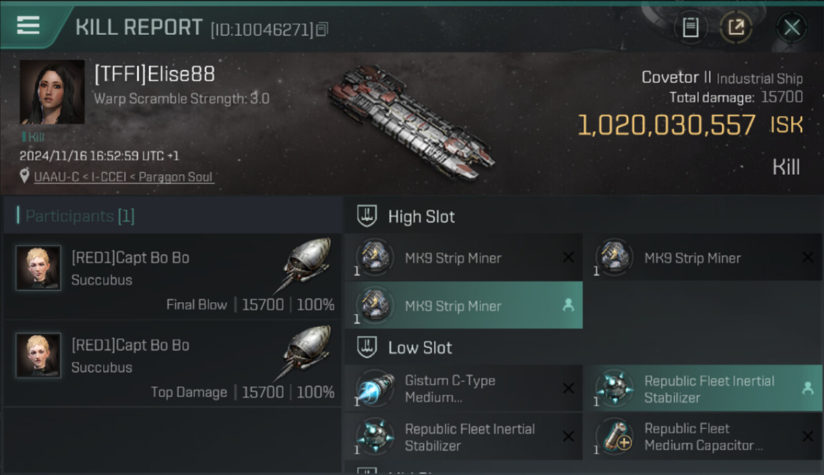View Elise88's character portrait
824x475 pixels.
tap(52, 92)
